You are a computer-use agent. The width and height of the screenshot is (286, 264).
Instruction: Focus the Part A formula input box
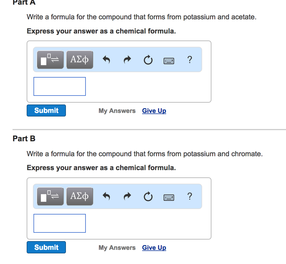click(x=59, y=86)
